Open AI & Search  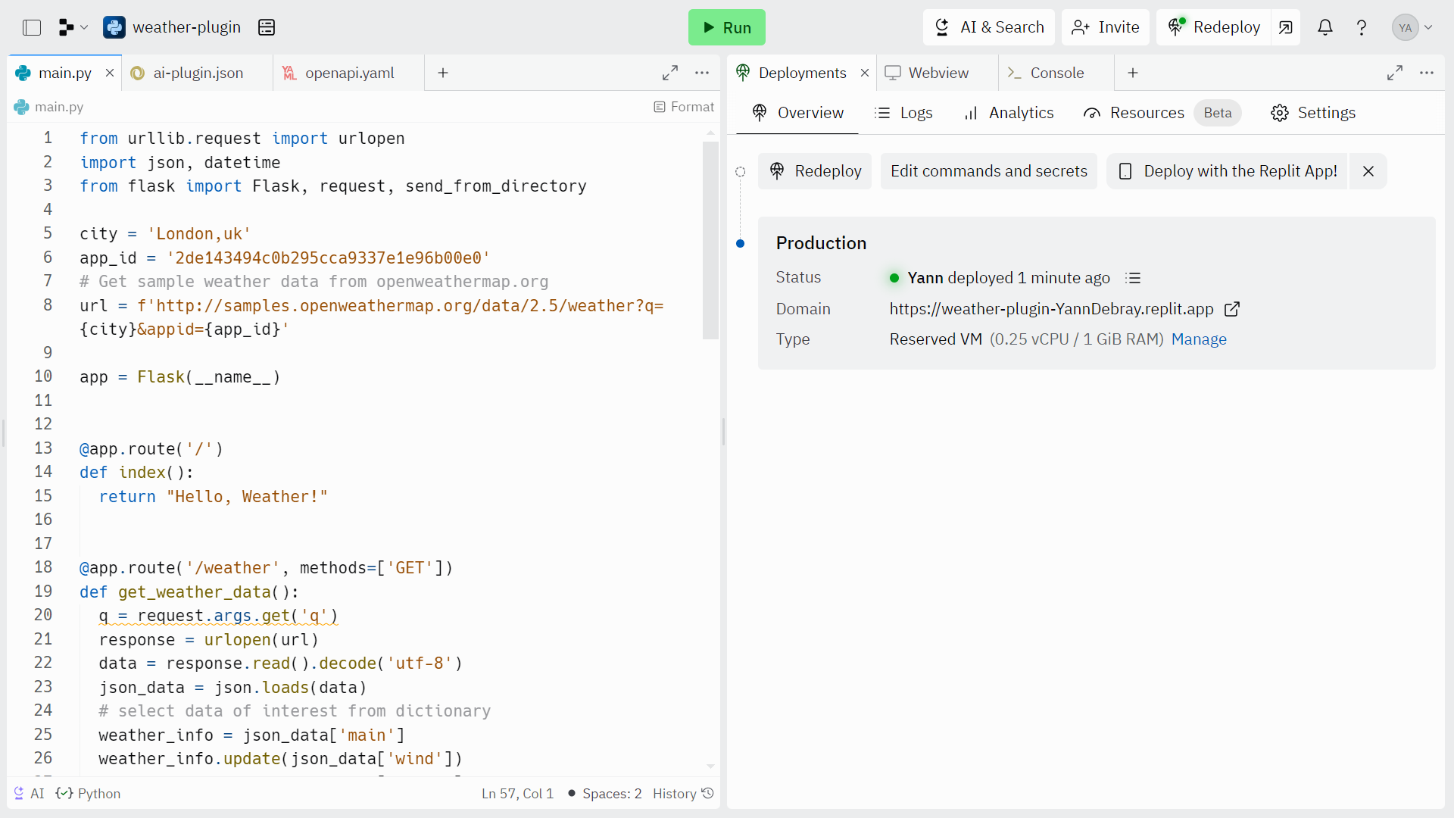[x=989, y=27]
